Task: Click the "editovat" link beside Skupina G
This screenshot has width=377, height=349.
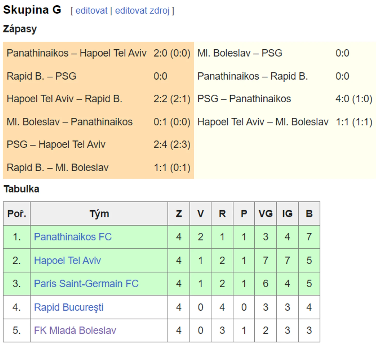Action: (x=91, y=11)
